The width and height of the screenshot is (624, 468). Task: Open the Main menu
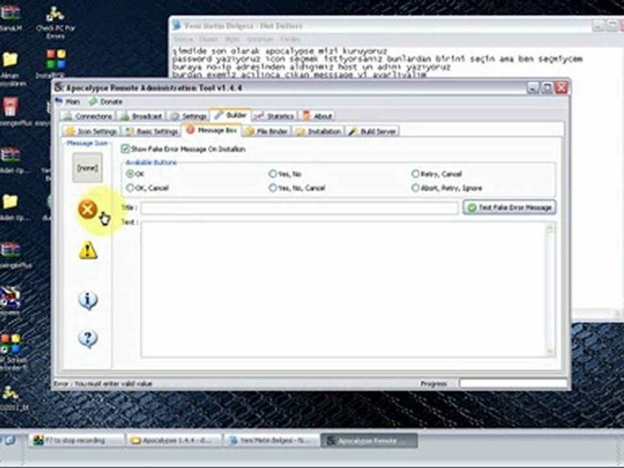pyautogui.click(x=68, y=101)
